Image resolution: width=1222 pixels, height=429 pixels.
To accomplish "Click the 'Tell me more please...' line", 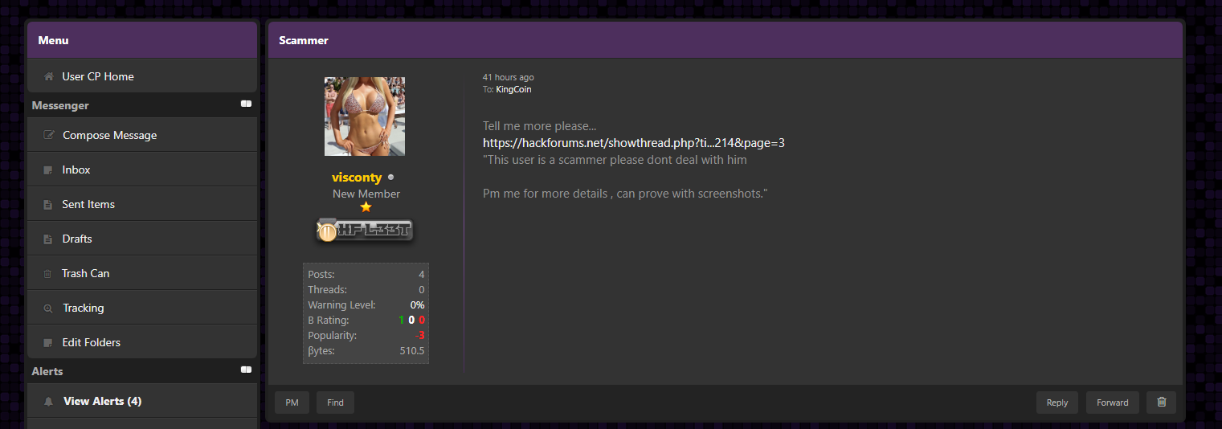I will click(540, 126).
